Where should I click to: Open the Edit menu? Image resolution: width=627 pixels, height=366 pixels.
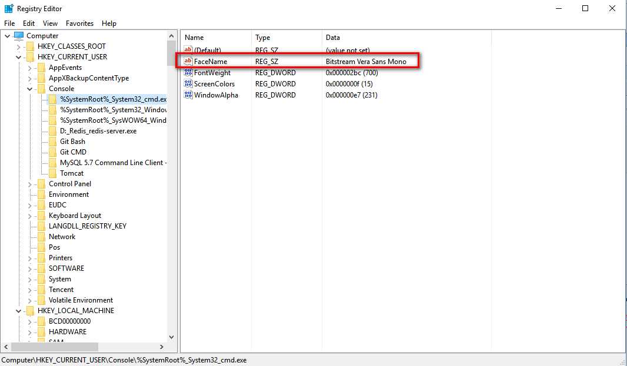click(29, 23)
